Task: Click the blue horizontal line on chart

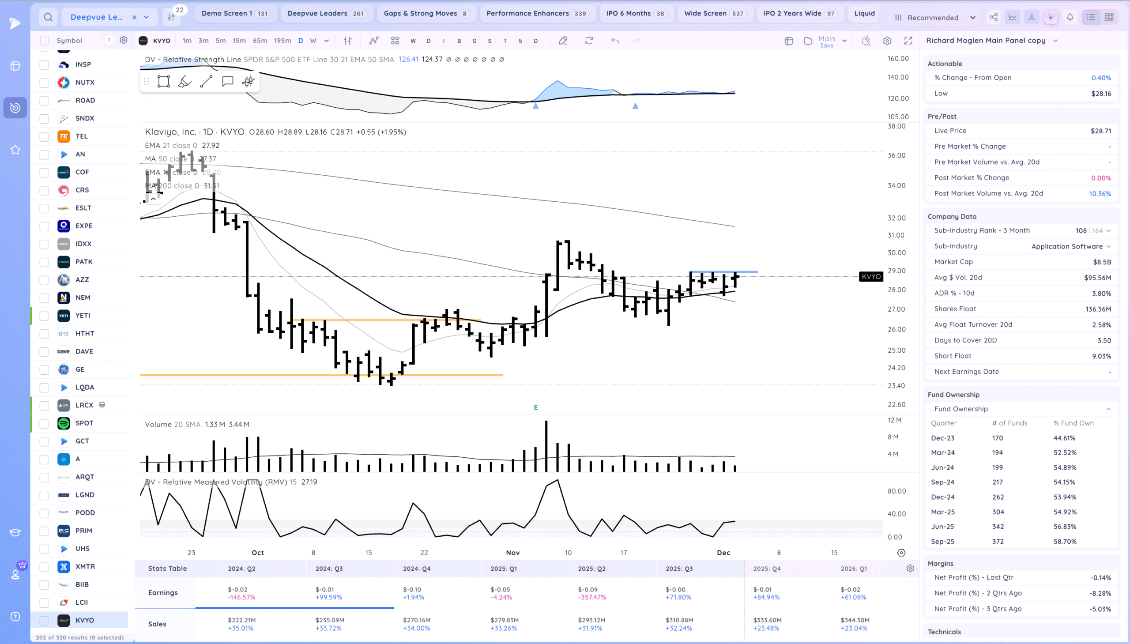Action: 747,271
